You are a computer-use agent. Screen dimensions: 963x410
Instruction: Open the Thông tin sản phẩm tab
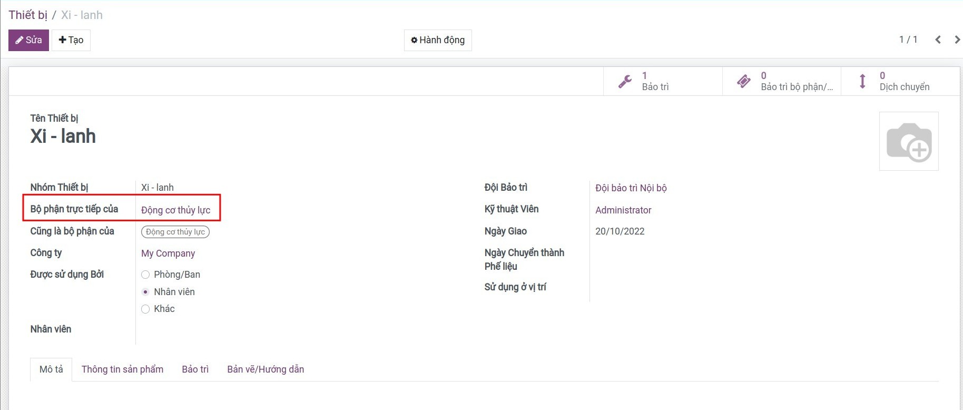pos(122,369)
